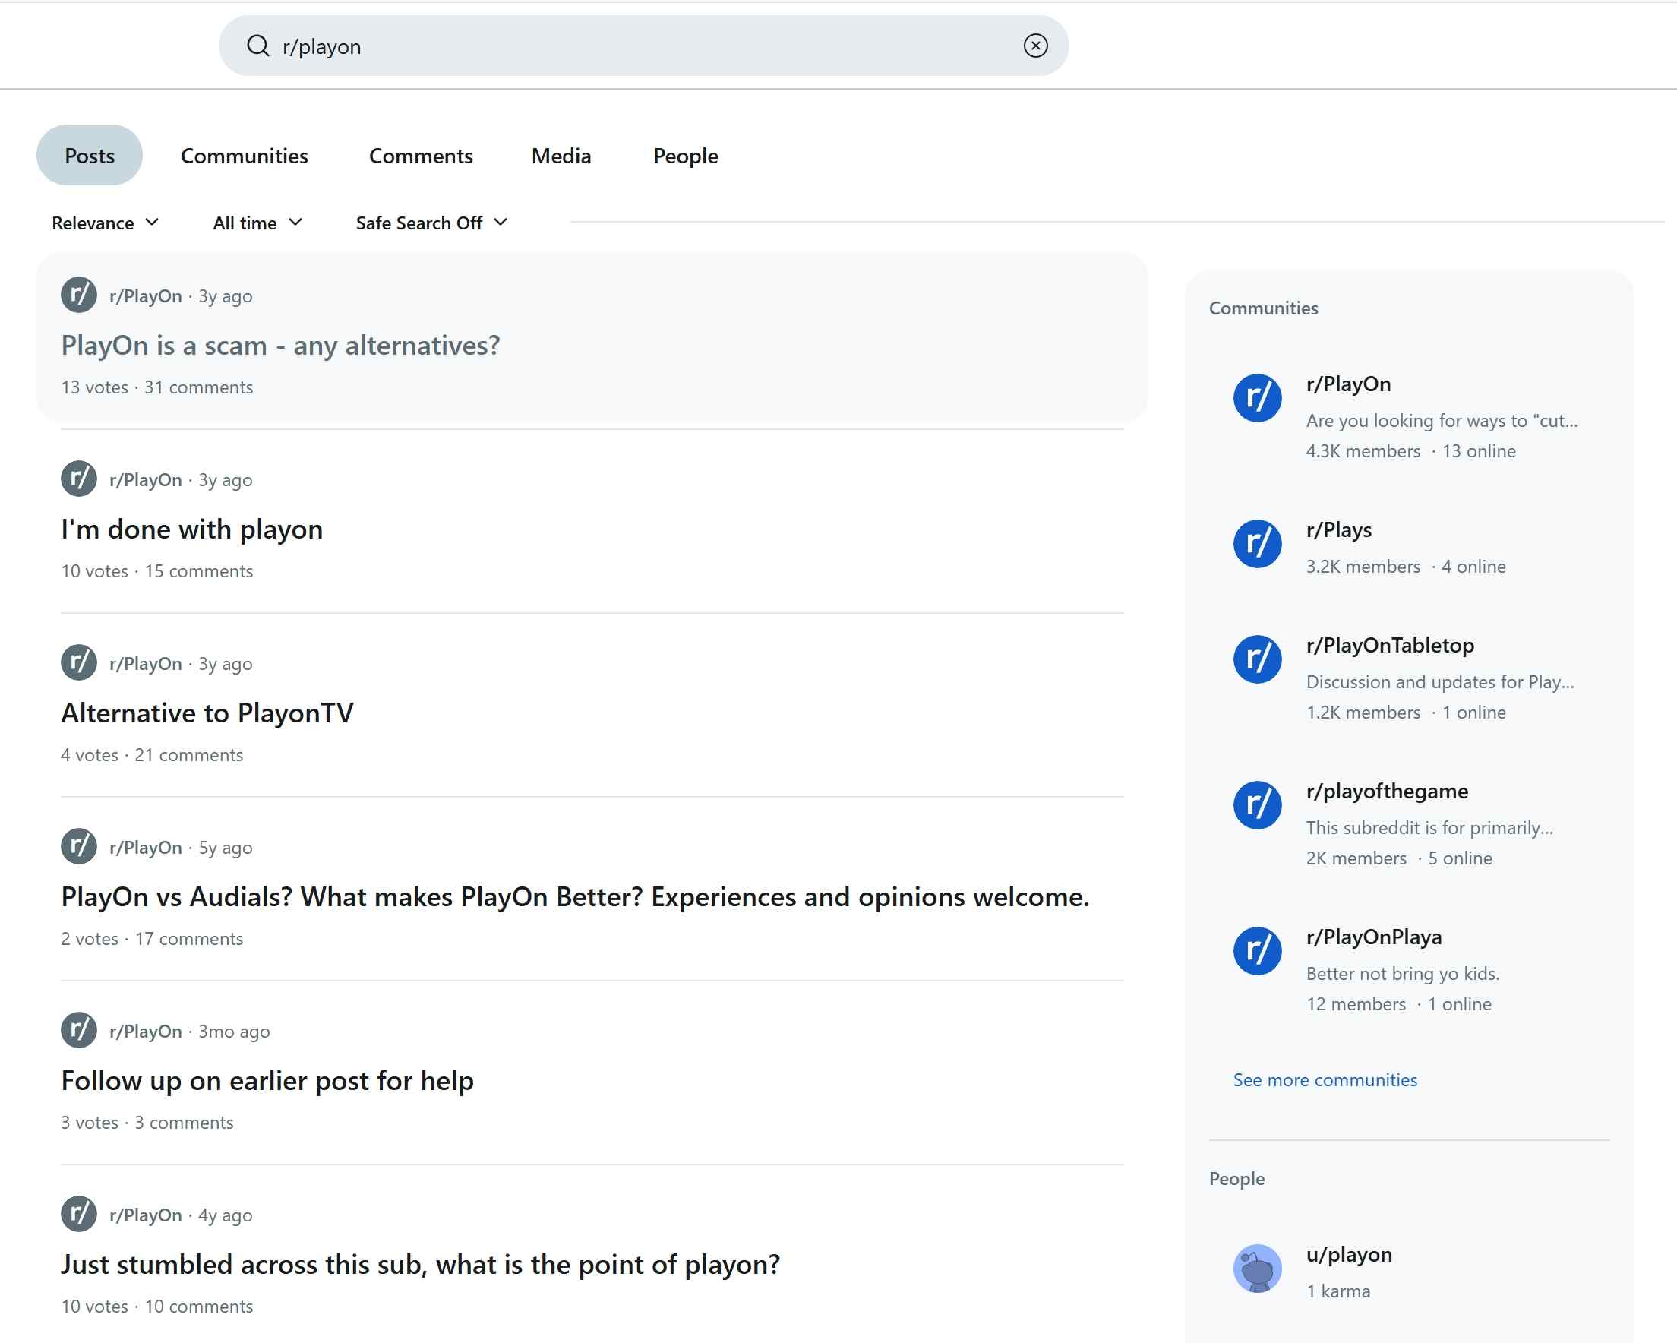
Task: Click 'Discussion and updates for Play...' description
Action: tap(1440, 682)
